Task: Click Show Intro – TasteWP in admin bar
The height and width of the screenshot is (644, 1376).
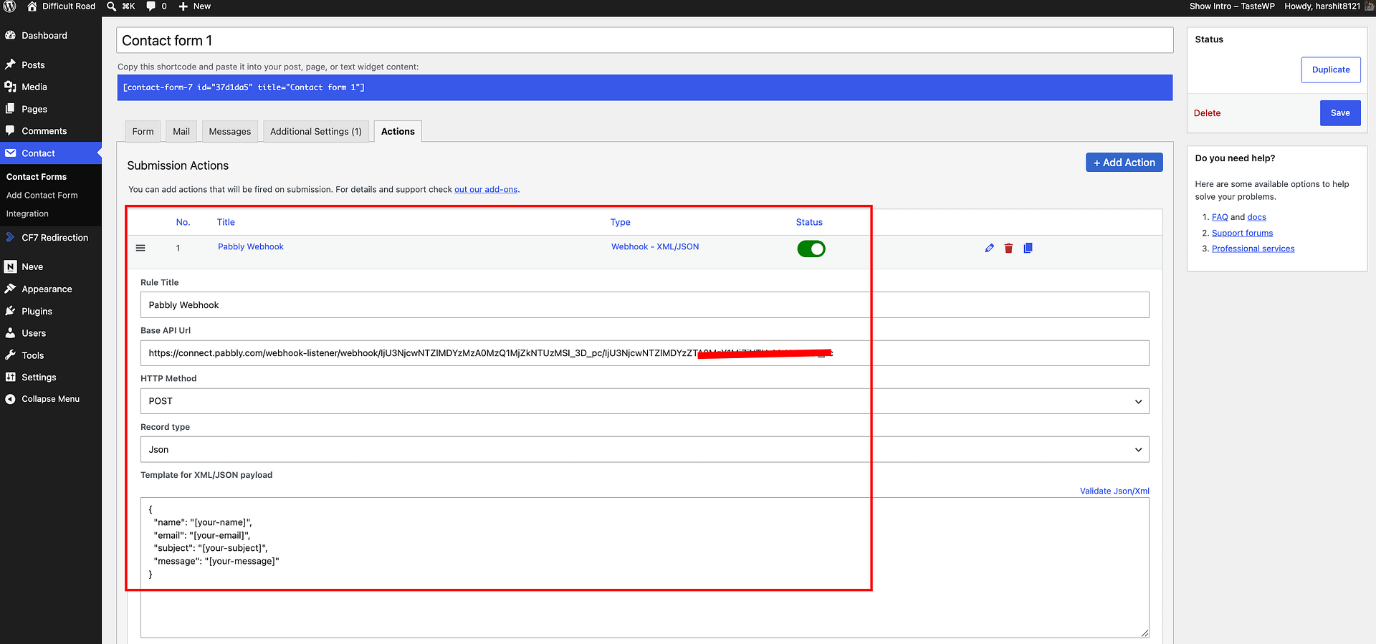Action: [x=1232, y=6]
